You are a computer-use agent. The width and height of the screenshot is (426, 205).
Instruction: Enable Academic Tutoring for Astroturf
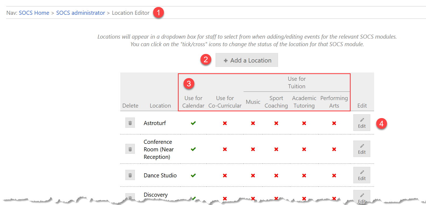pos(304,123)
